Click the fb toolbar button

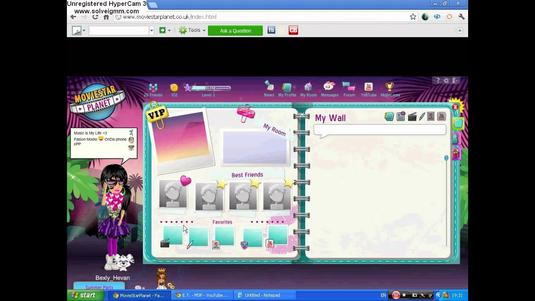point(271,30)
